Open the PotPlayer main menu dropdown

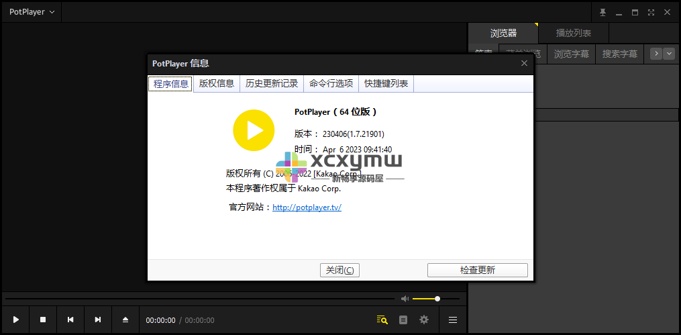32,12
